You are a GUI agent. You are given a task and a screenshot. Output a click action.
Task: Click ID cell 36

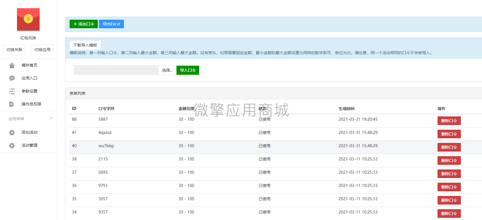pyautogui.click(x=74, y=186)
